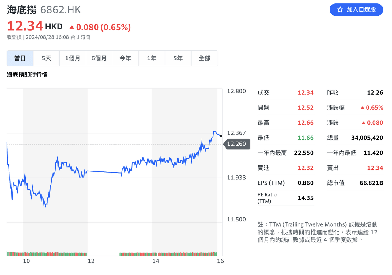Image resolution: width=392 pixels, height=275 pixels.
Task: Switch chart to the 5年 range
Action: pyautogui.click(x=178, y=58)
